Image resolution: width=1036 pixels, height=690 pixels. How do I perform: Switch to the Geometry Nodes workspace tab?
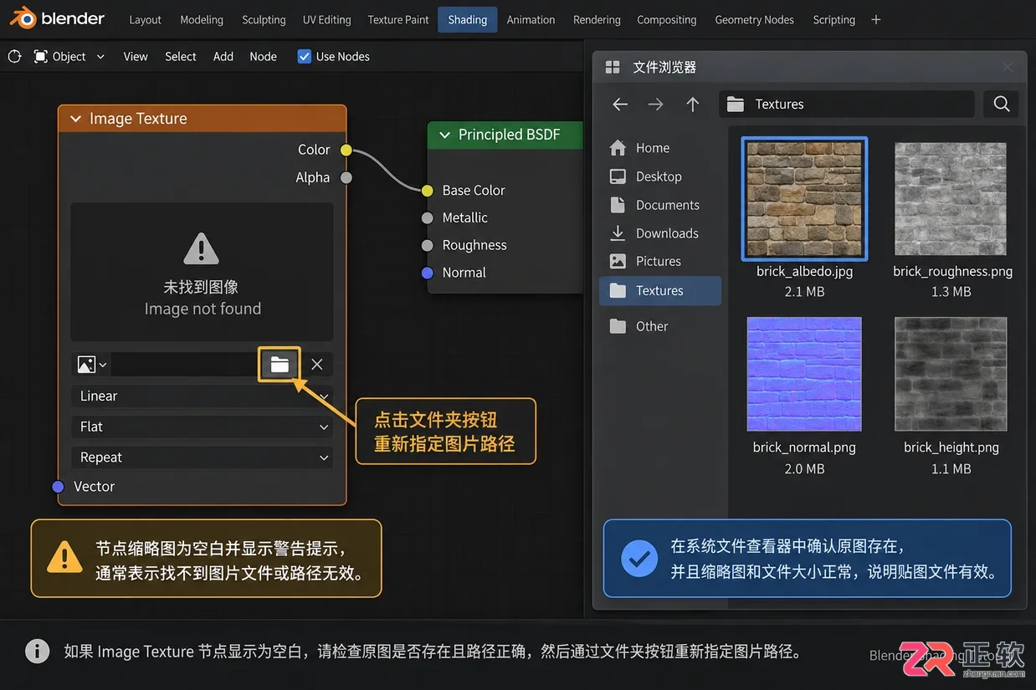[754, 19]
